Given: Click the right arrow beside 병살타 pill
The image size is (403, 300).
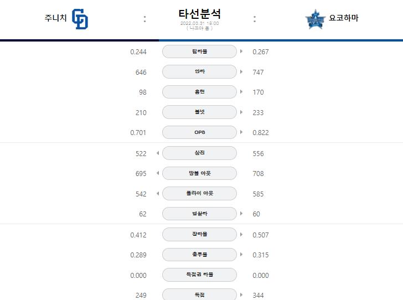Looking at the screenshot, I should pyautogui.click(x=241, y=213).
